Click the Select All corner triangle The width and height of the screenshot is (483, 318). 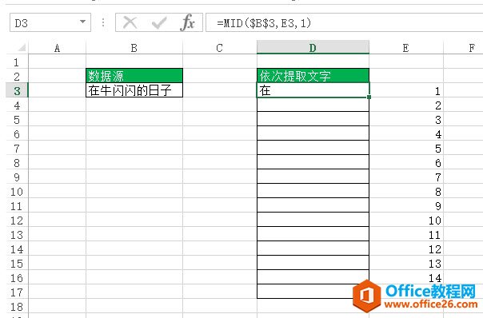22,47
